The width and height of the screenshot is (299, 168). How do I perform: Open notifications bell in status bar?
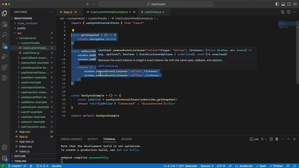pos(295,166)
